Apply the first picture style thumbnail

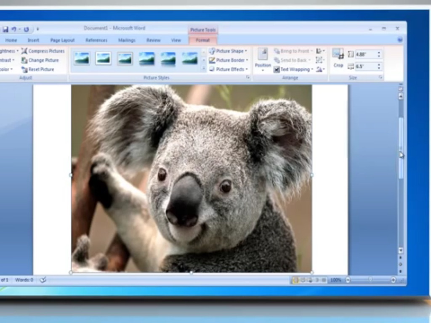coord(82,58)
